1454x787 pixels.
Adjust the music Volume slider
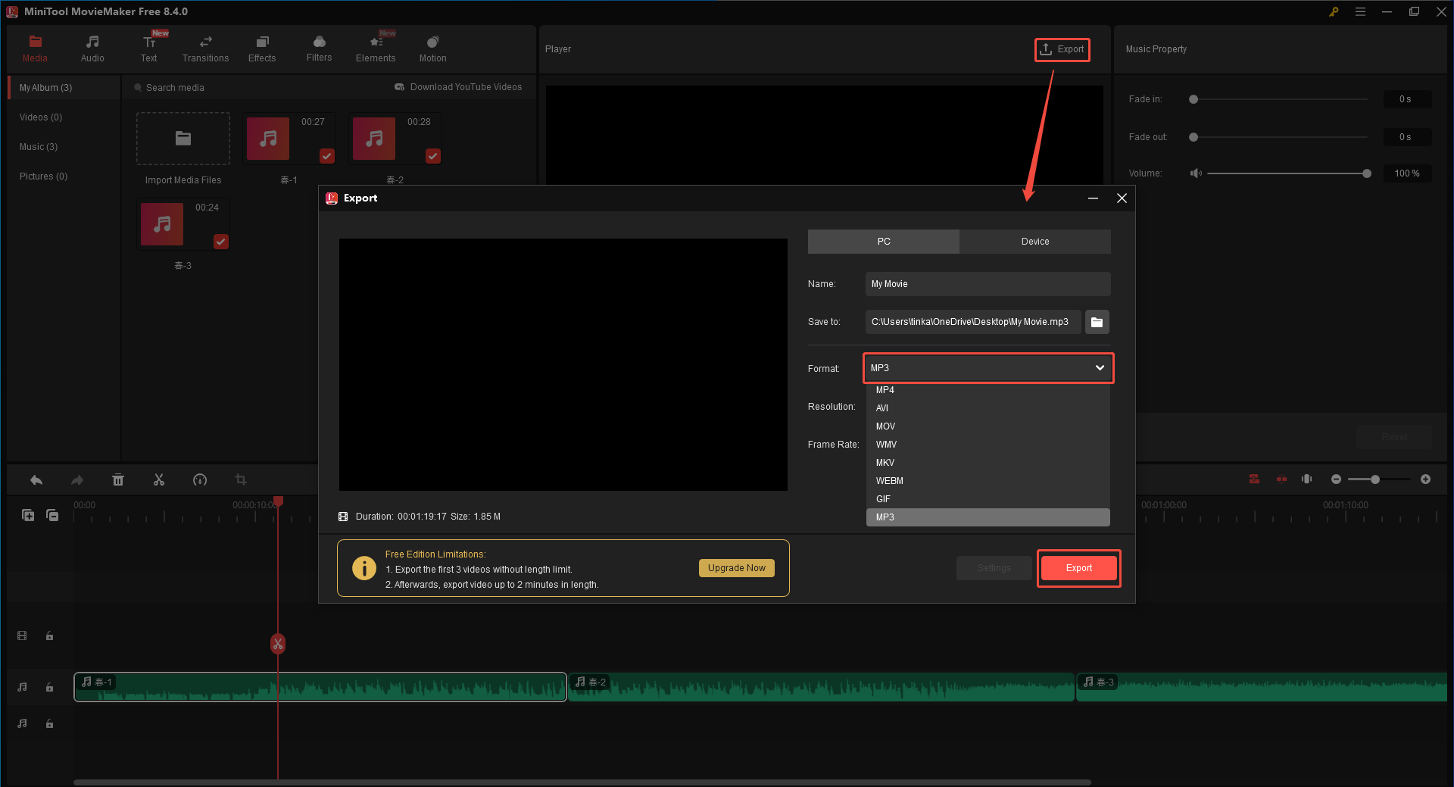point(1365,173)
